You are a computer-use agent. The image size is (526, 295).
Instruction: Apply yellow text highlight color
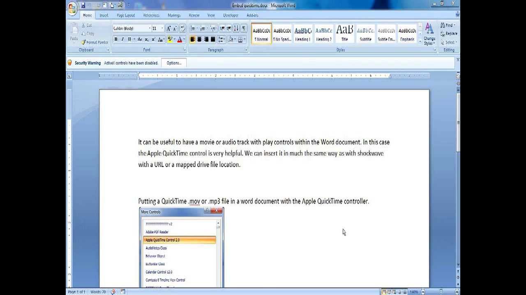(x=170, y=39)
